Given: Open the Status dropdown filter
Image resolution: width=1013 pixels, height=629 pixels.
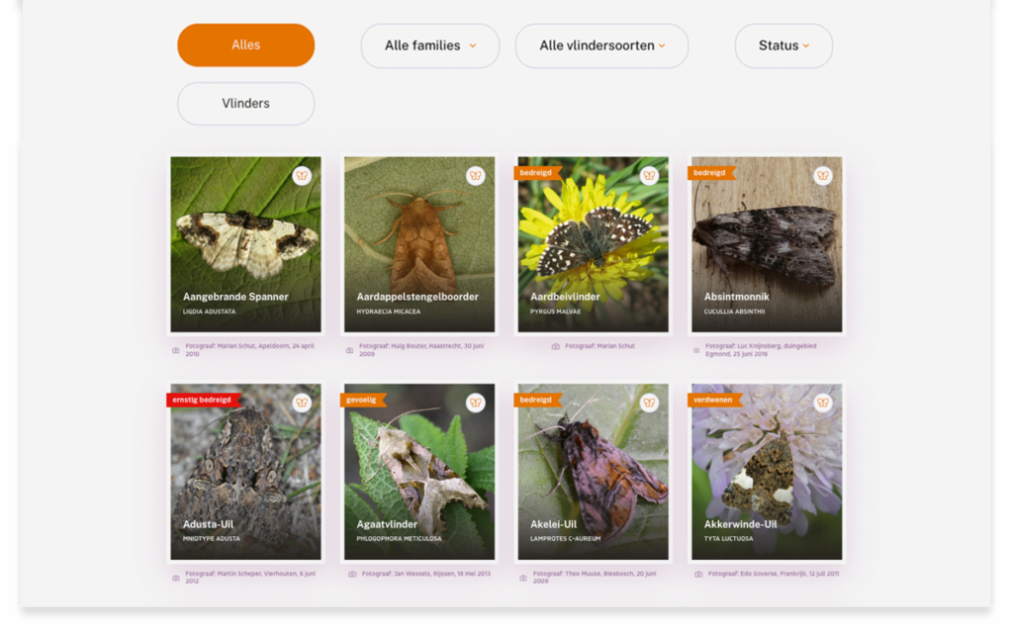Looking at the screenshot, I should (x=783, y=45).
